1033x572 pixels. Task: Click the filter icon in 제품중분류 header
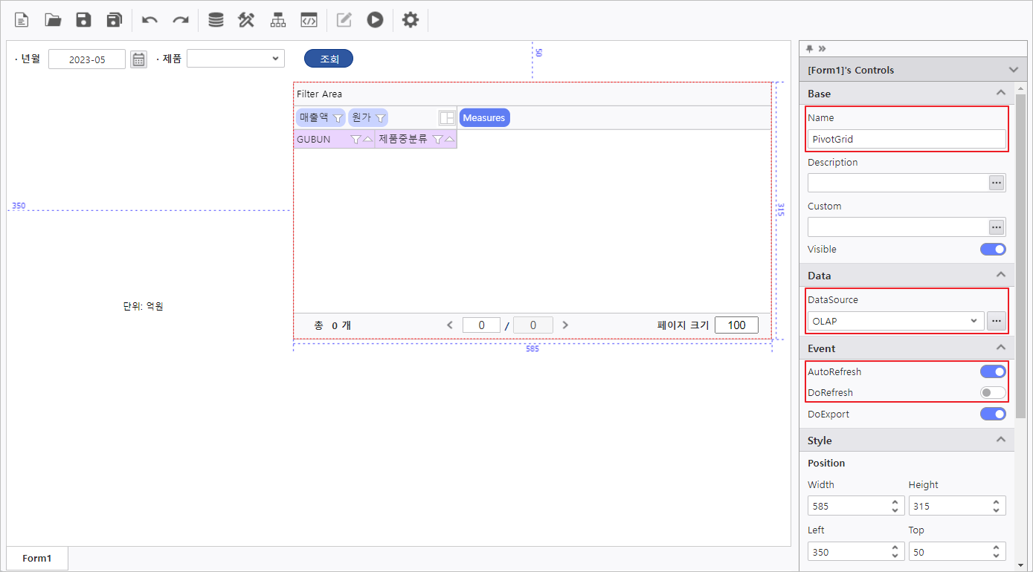437,140
